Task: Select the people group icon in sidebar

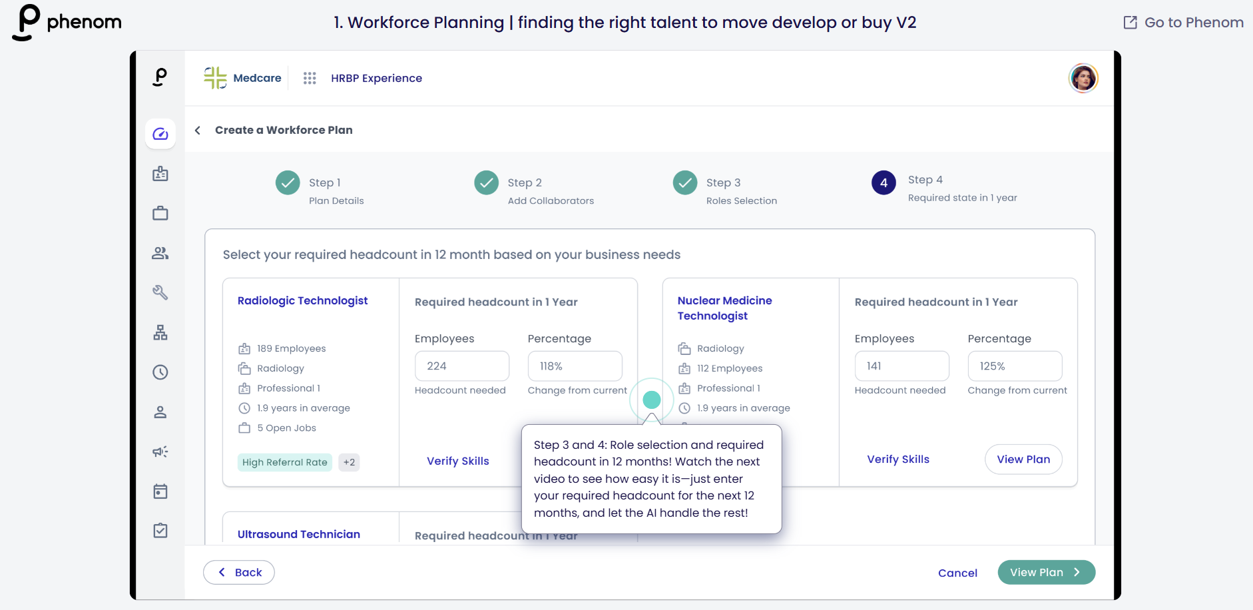Action: tap(160, 253)
